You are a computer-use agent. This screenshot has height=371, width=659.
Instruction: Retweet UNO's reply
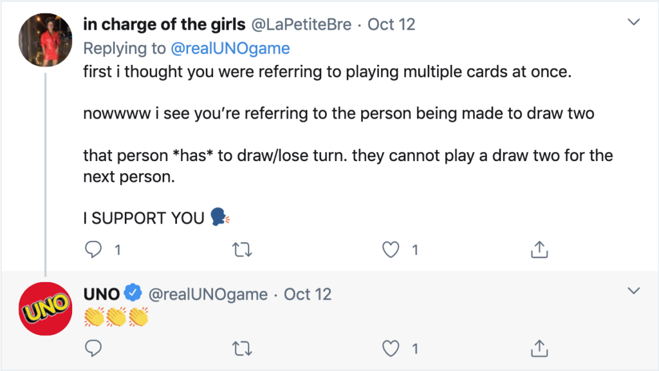243,348
